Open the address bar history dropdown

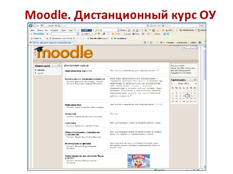[x=148, y=26]
